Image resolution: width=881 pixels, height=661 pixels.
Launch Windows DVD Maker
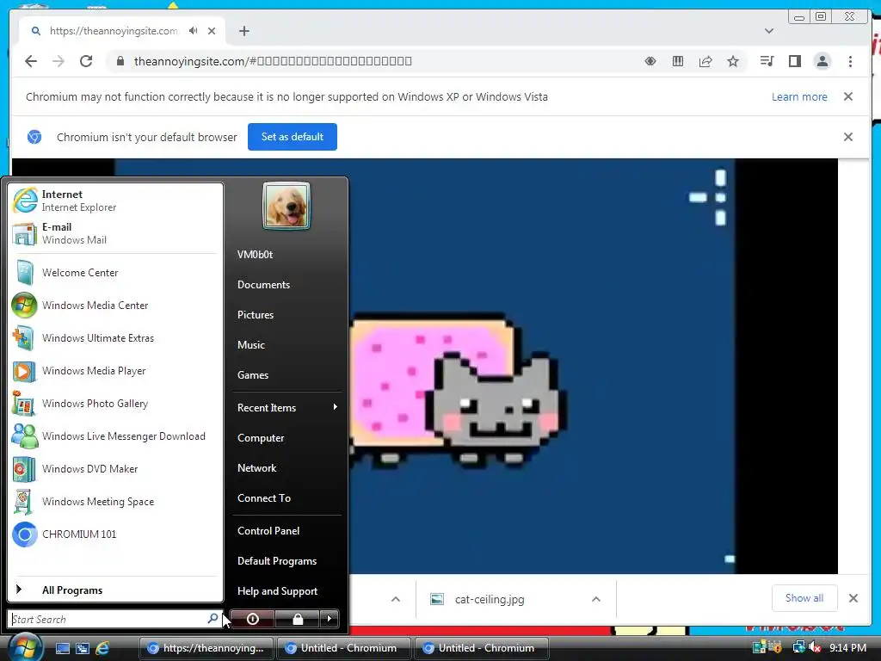click(115, 469)
